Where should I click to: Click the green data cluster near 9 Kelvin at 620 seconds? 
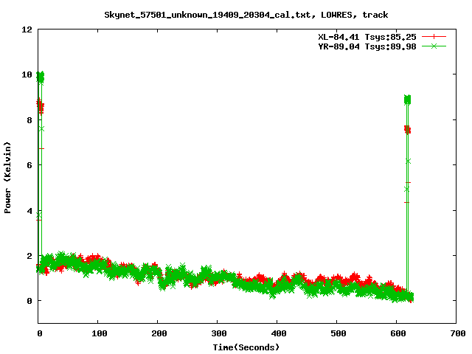click(x=407, y=100)
